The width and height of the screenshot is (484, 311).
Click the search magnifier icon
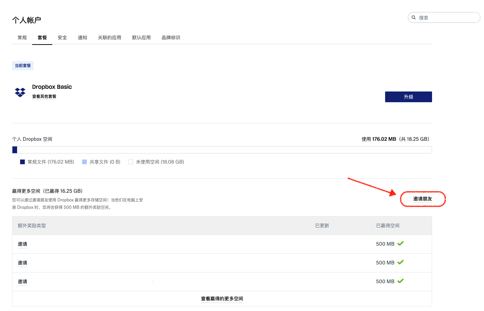pyautogui.click(x=414, y=17)
